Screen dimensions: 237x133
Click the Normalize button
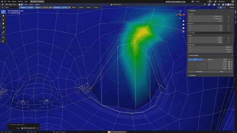tap(199, 72)
